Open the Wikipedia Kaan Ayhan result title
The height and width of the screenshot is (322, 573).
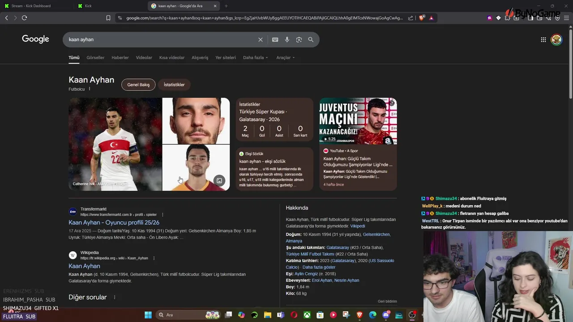[x=84, y=266]
